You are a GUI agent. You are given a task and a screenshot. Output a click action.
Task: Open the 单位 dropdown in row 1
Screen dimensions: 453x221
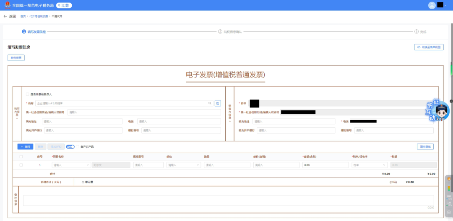coord(184,165)
